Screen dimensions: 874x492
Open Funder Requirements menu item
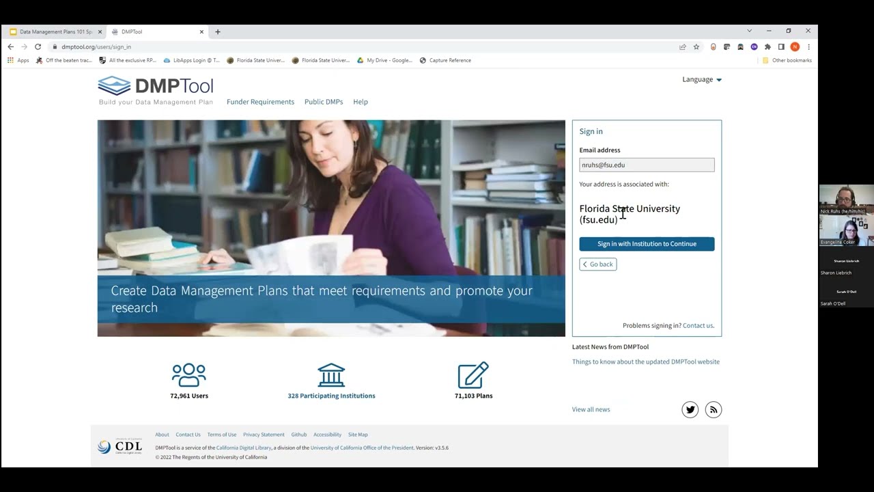260,102
